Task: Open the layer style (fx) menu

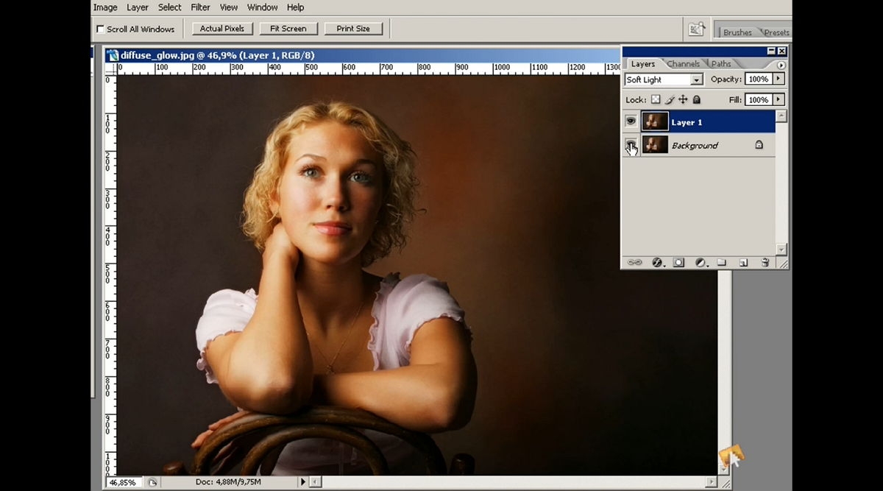Action: 657,262
